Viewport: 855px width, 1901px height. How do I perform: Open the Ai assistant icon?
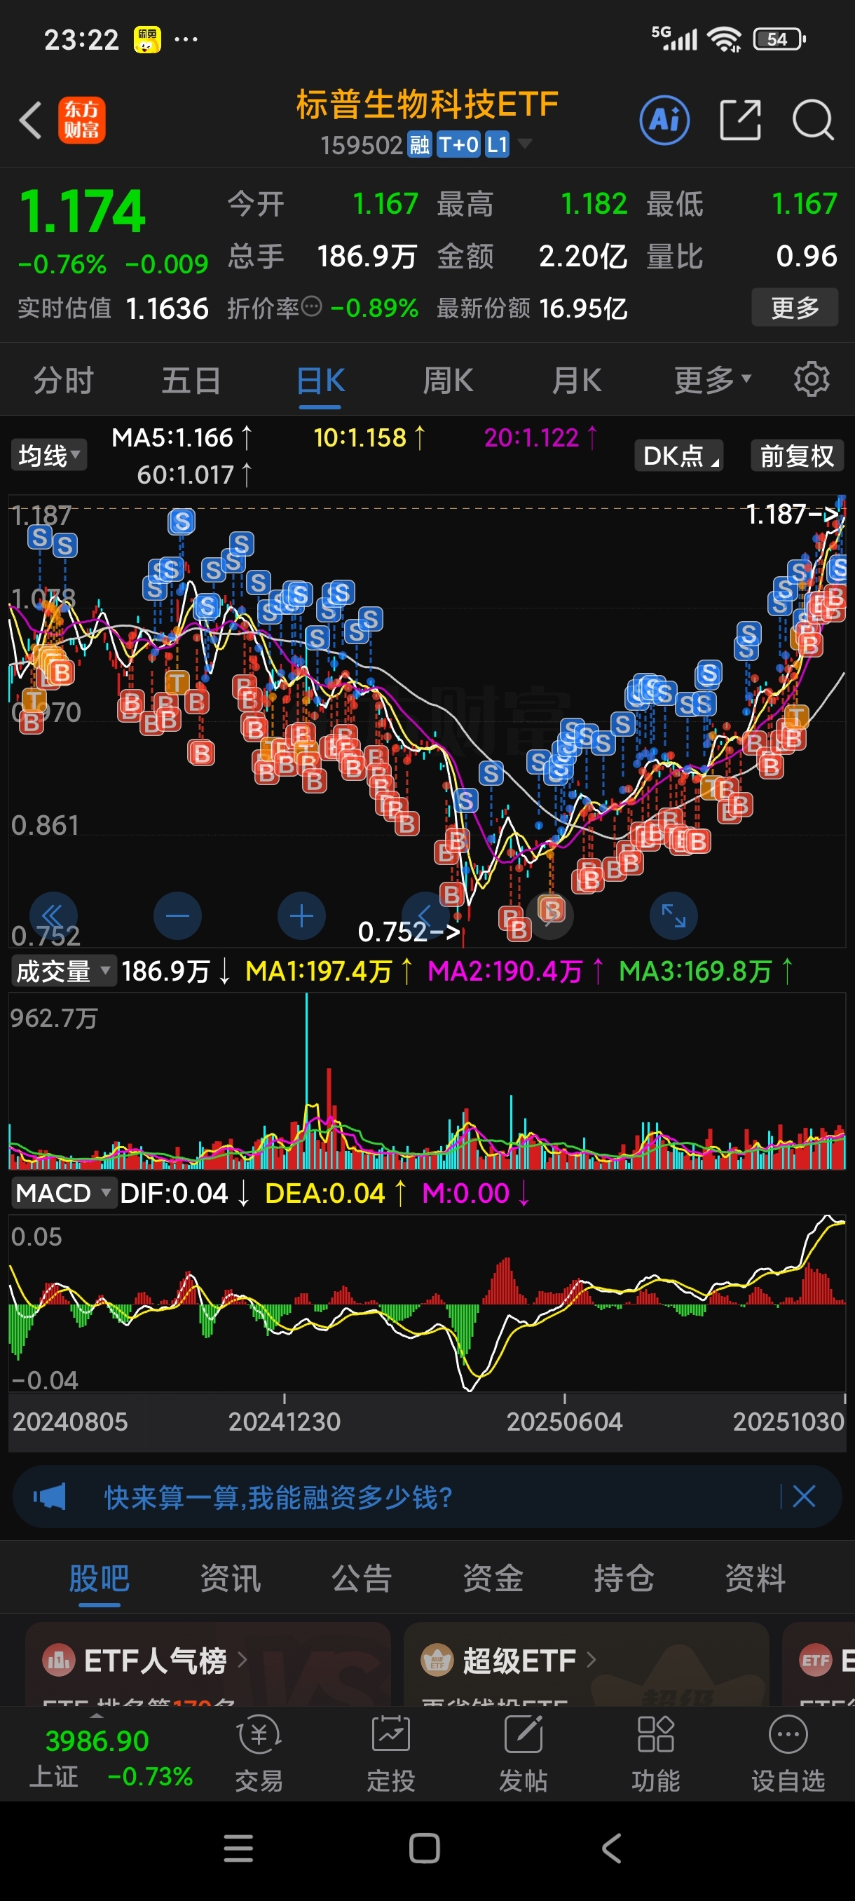[x=664, y=120]
